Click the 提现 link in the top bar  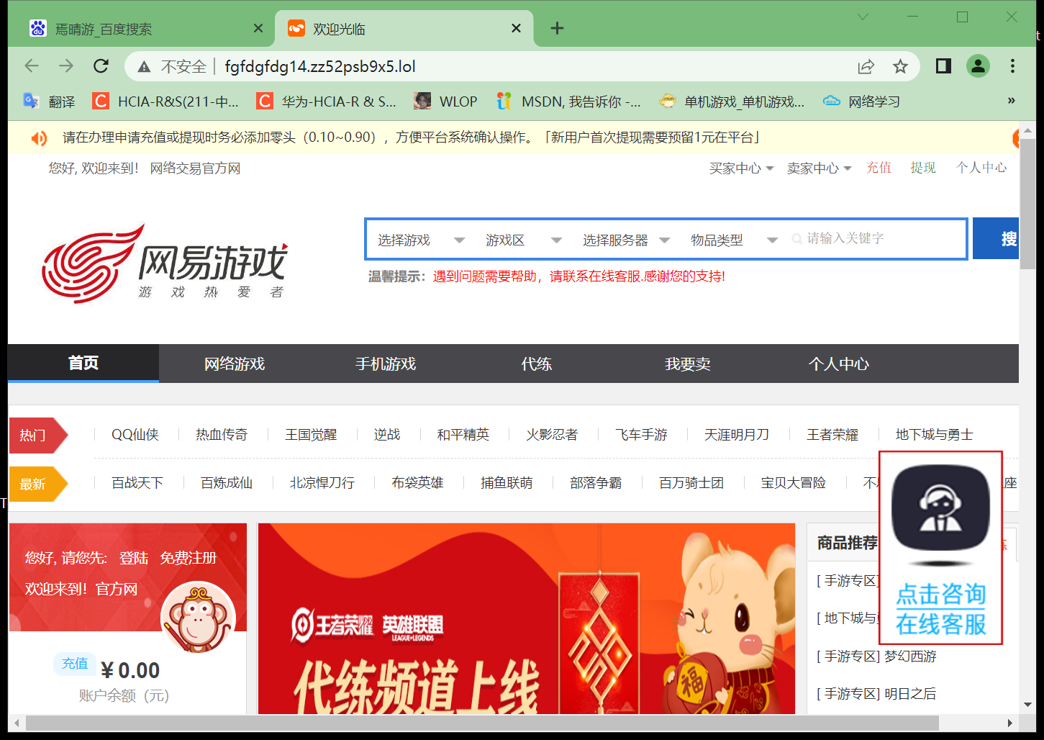923,168
